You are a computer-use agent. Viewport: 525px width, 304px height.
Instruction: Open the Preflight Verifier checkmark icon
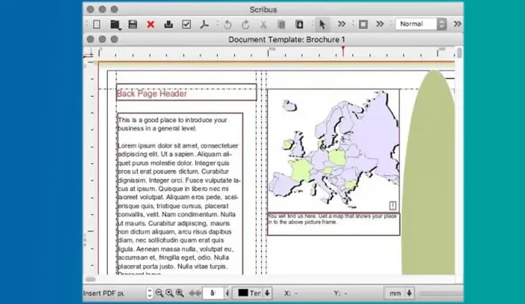click(x=187, y=24)
